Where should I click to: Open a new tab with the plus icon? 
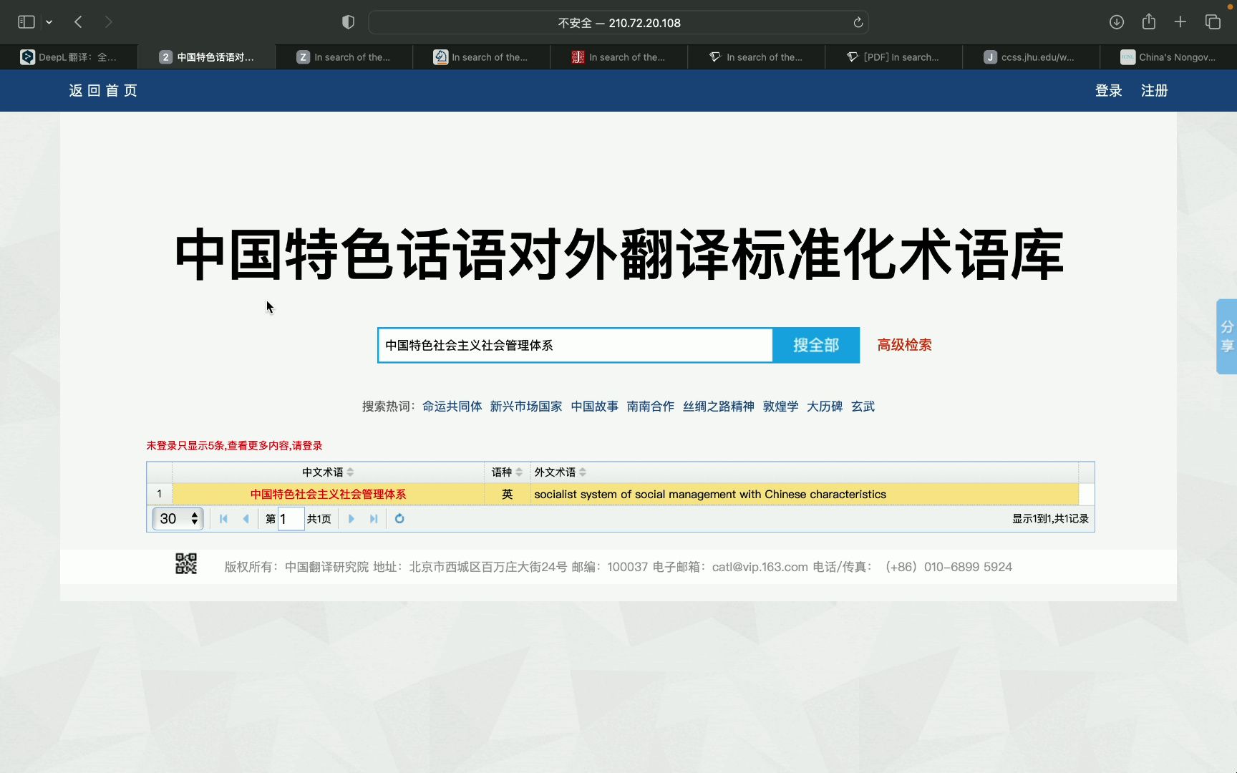[x=1180, y=22]
